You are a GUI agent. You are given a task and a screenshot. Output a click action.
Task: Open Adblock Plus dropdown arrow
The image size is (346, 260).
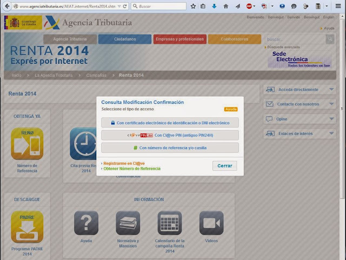click(x=254, y=6)
